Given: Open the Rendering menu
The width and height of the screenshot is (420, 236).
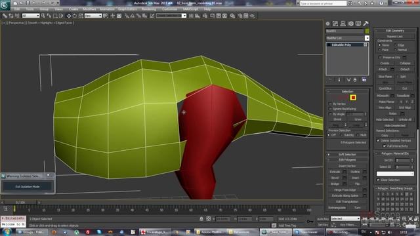Looking at the screenshot, I should [x=149, y=9].
